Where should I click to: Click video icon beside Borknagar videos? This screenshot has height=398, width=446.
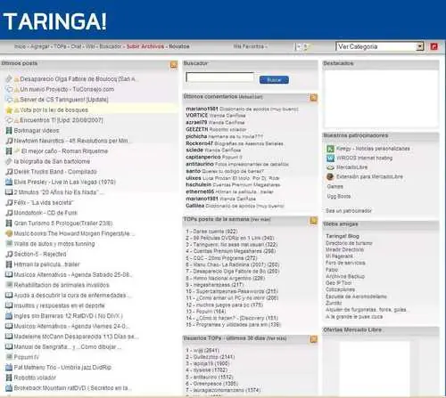[x=9, y=131]
